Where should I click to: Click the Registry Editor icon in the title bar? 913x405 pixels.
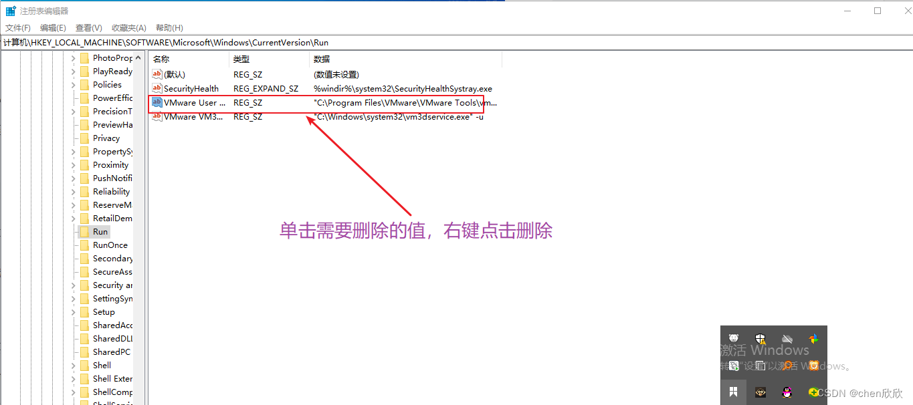[x=11, y=11]
